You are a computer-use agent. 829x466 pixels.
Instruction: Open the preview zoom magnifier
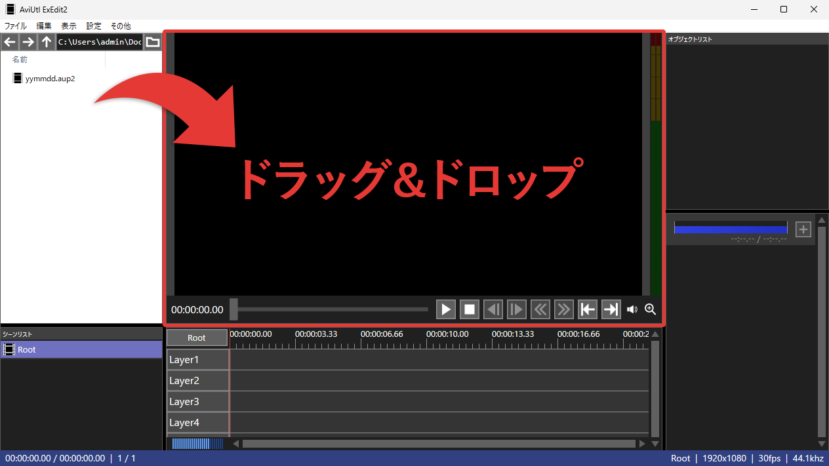(x=651, y=309)
